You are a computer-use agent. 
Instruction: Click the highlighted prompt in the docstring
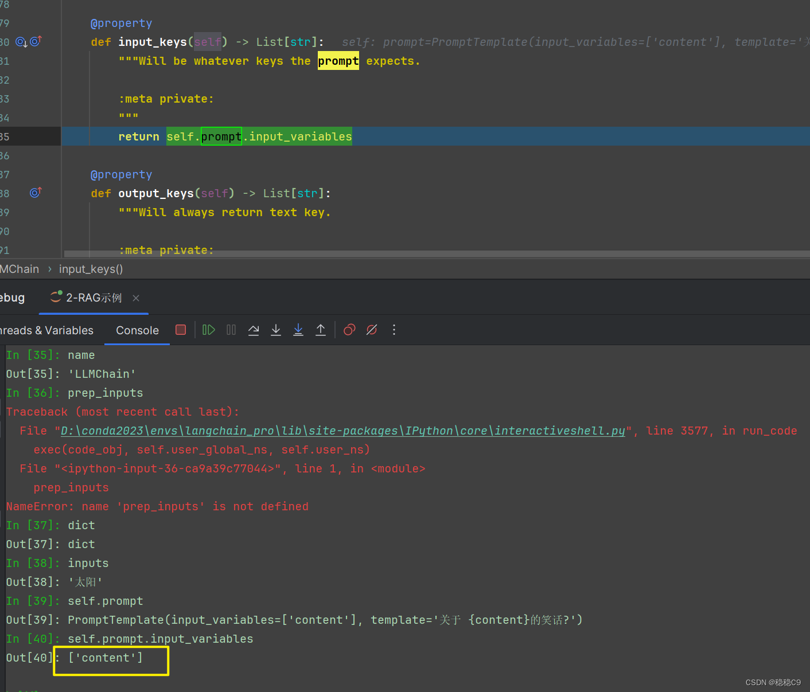tap(338, 61)
